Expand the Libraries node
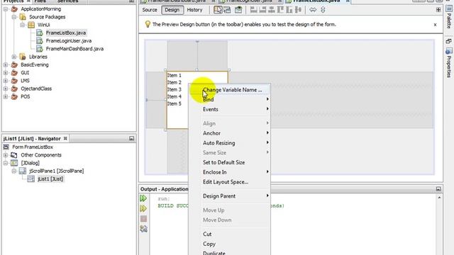 [x=14, y=57]
